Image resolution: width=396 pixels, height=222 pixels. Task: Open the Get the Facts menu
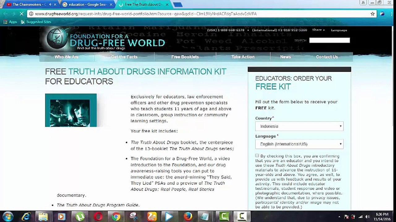124,57
